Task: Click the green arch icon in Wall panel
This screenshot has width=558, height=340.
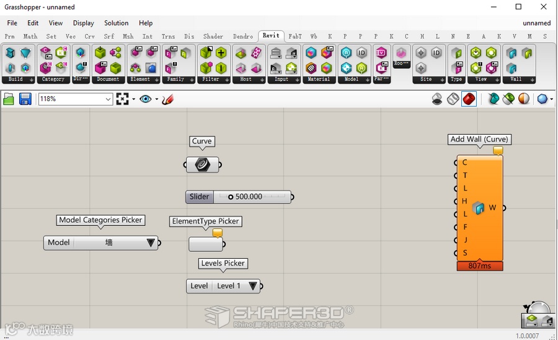Action: 527,53
